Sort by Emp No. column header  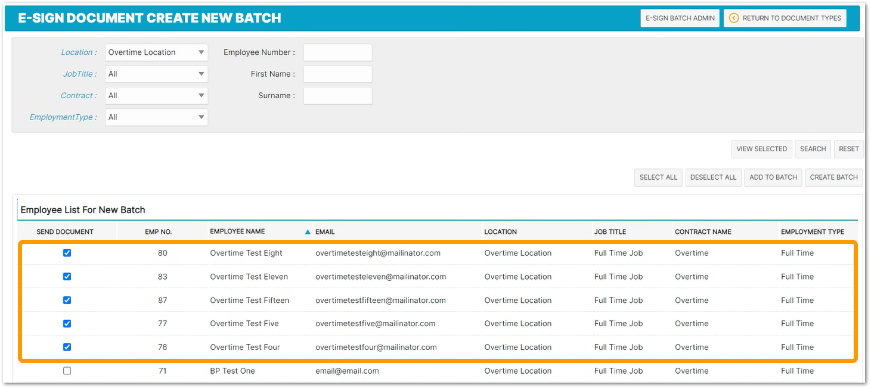158,232
